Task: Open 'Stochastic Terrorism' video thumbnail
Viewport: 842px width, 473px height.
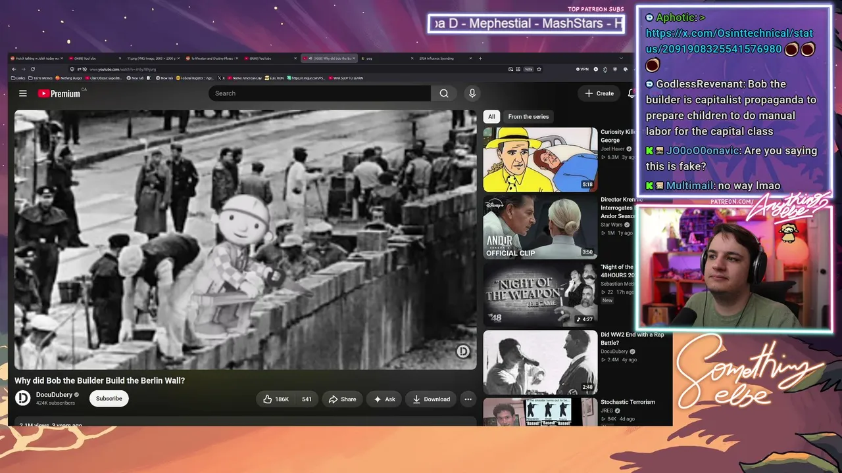Action: [540, 412]
